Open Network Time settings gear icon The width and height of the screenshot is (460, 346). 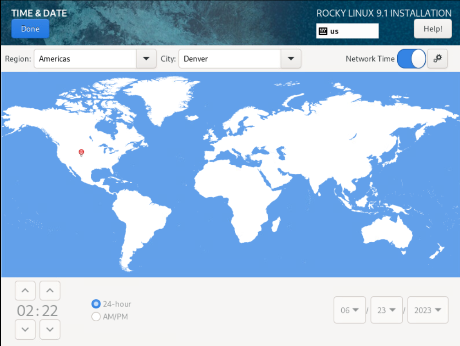[x=437, y=59]
